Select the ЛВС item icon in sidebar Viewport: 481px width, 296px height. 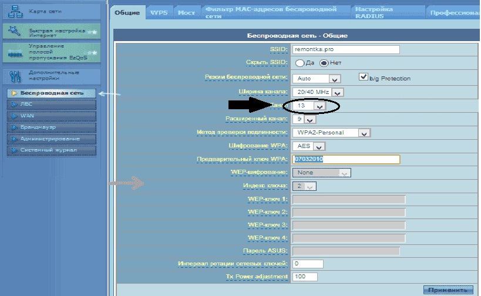click(14, 105)
